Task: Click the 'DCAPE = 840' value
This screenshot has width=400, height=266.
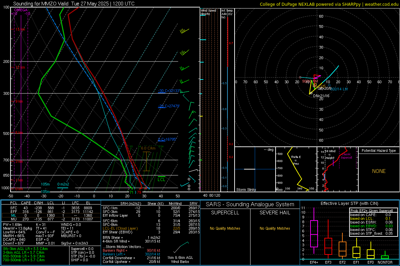Action: click(x=14, y=240)
